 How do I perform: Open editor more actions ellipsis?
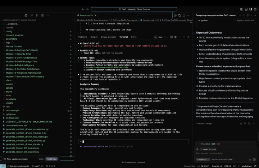click(x=188, y=15)
